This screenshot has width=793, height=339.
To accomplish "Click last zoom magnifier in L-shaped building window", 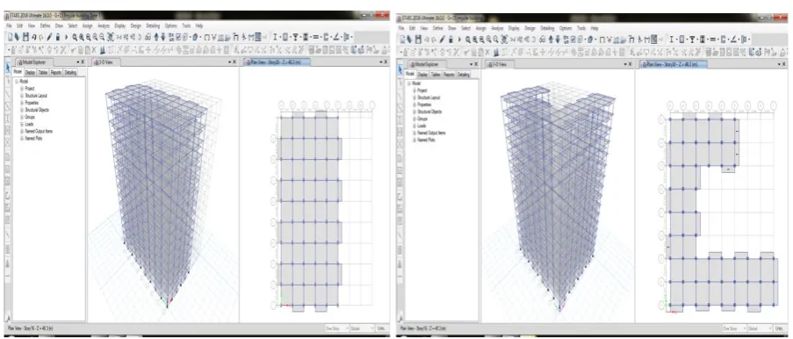I will tap(495, 39).
